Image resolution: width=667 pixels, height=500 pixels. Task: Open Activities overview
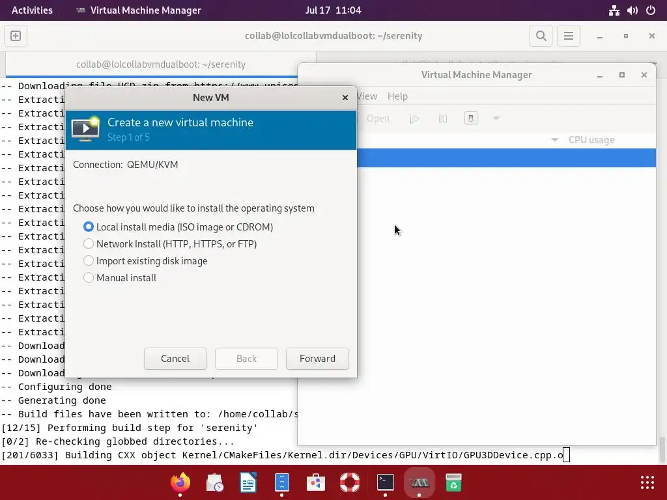[x=32, y=10]
